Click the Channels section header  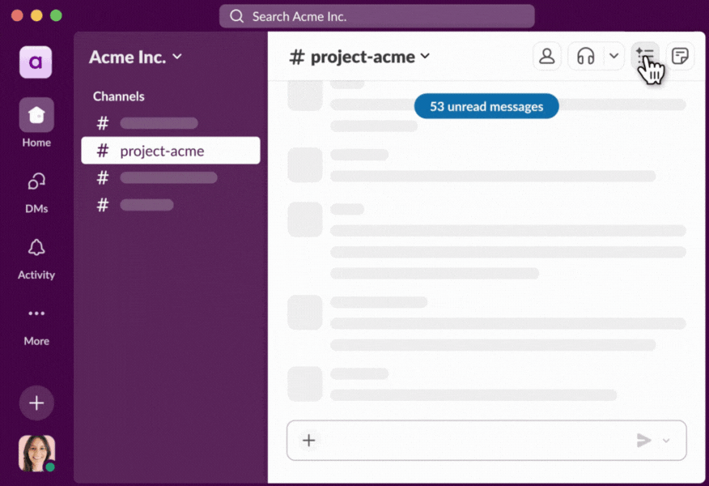[118, 96]
